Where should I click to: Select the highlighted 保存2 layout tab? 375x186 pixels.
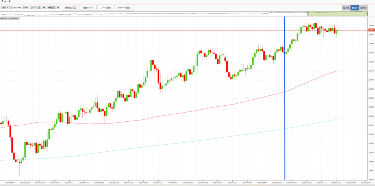pos(354,8)
